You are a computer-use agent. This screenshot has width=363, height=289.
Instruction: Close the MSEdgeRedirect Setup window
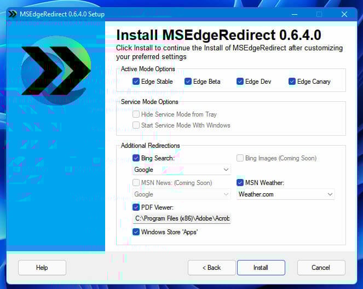(x=344, y=14)
